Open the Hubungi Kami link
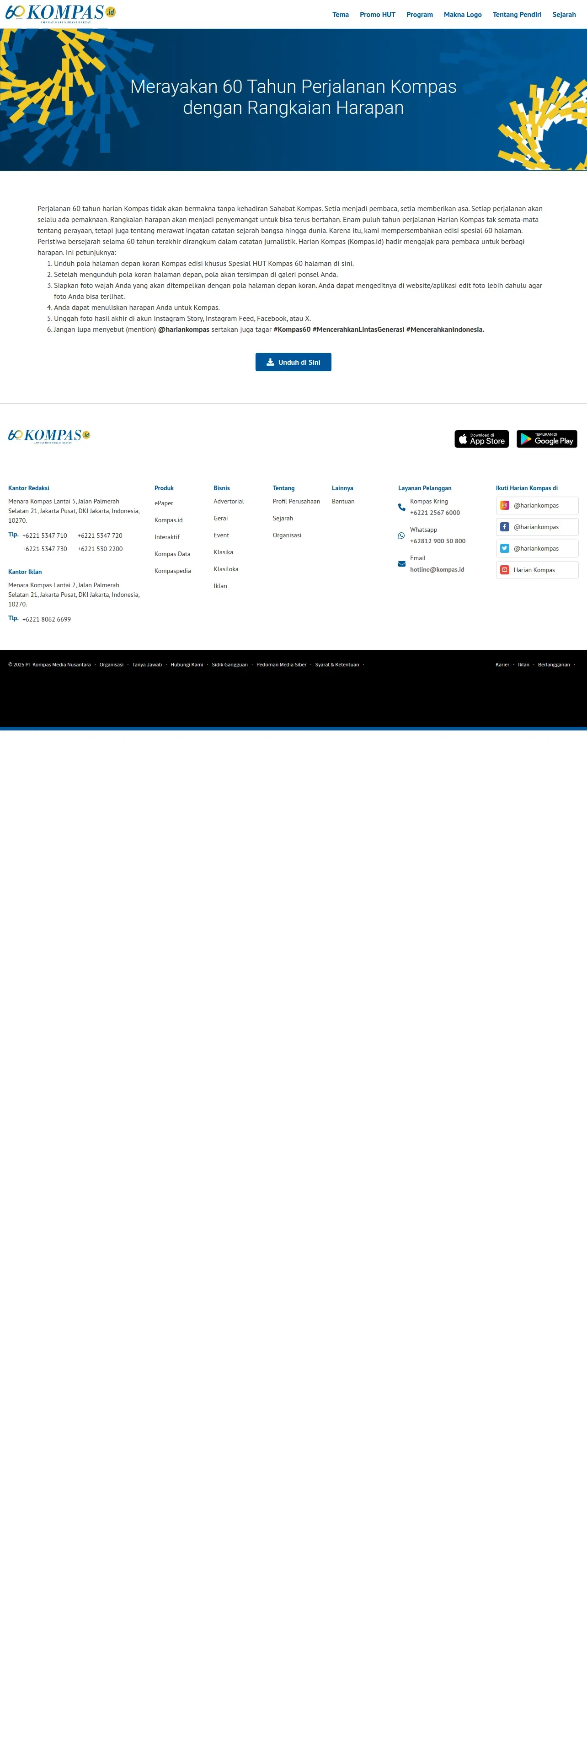Image resolution: width=587 pixels, height=1763 pixels. 187,665
